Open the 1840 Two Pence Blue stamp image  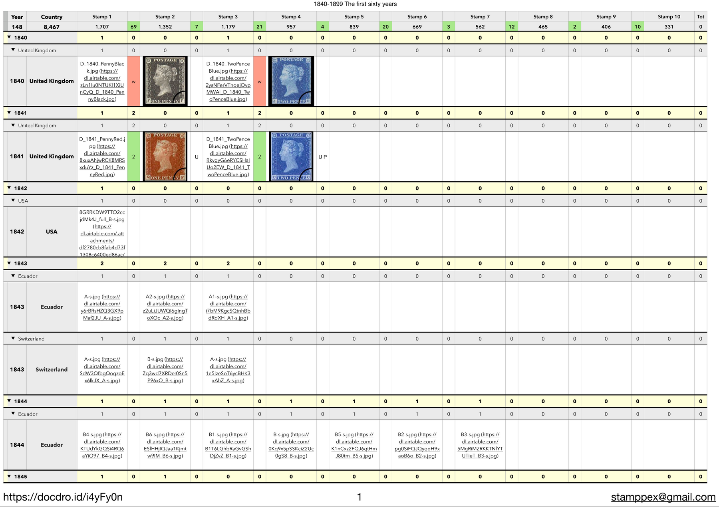[291, 81]
